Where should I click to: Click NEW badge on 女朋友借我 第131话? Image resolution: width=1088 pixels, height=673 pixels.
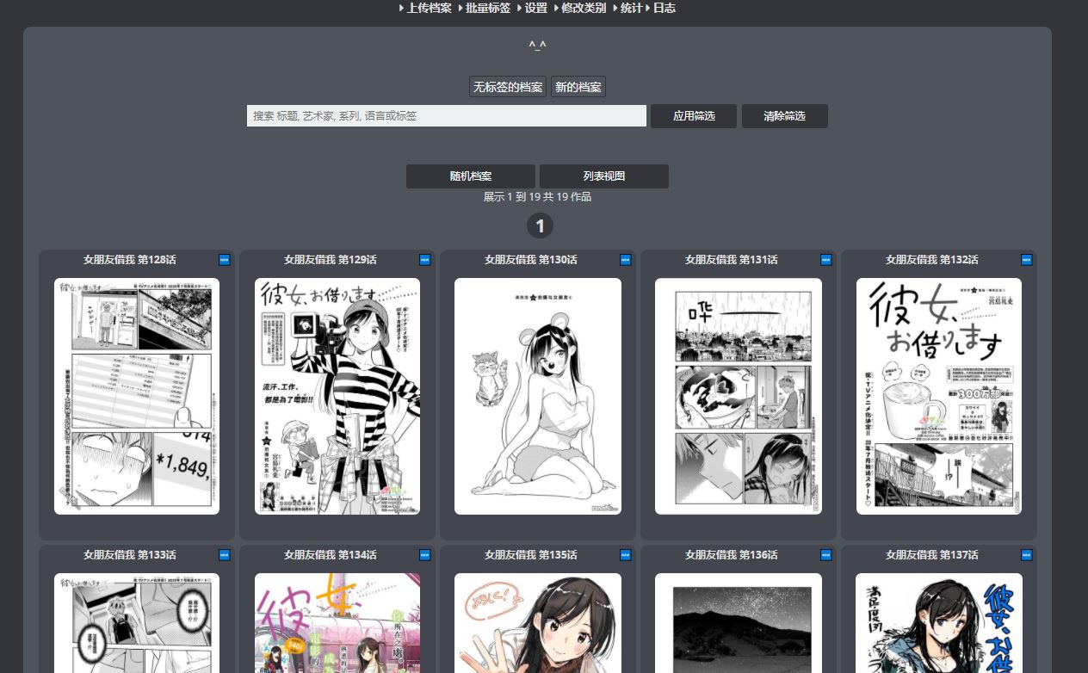[x=826, y=260]
